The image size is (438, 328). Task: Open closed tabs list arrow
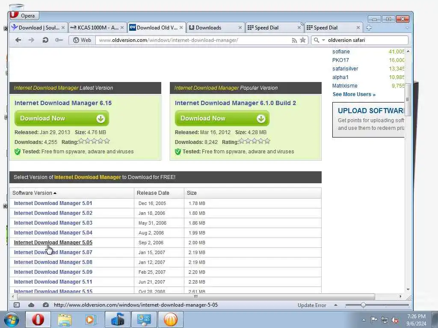(x=407, y=28)
